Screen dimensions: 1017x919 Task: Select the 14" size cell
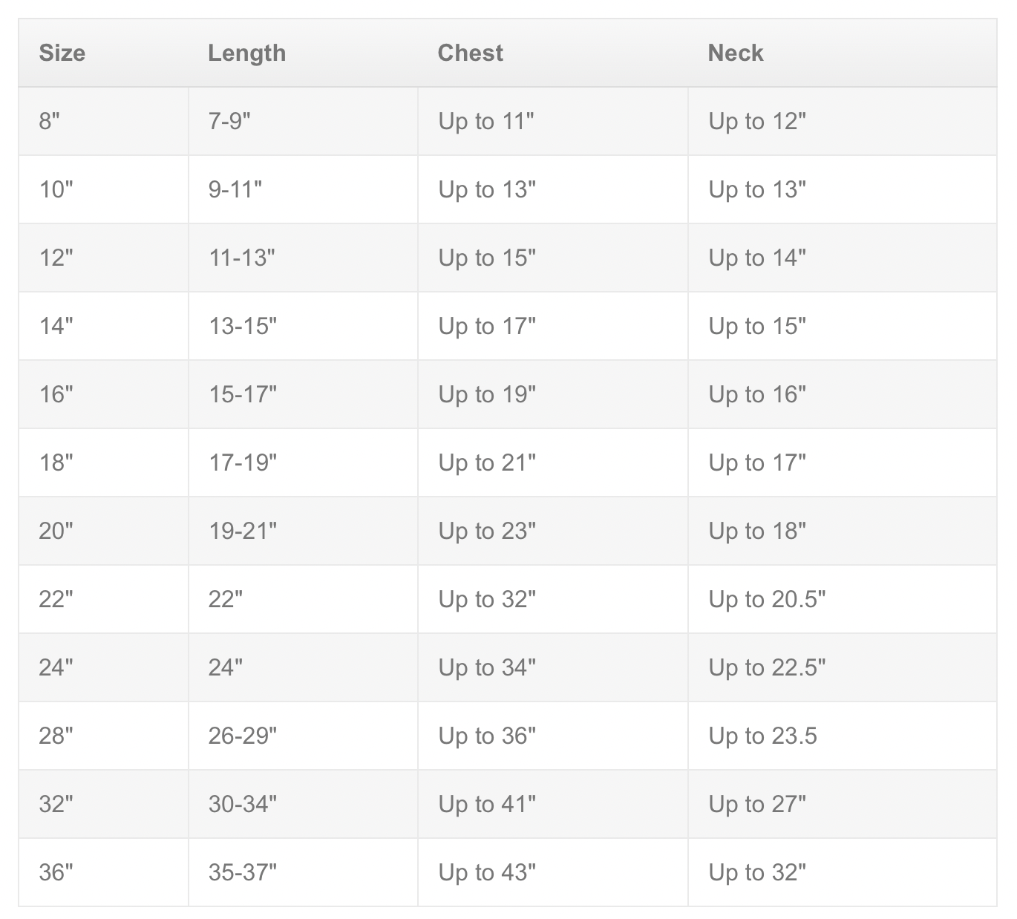[103, 326]
